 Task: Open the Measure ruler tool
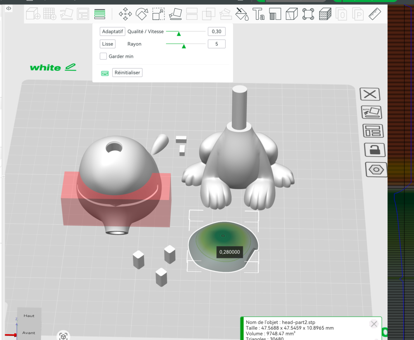click(x=374, y=14)
